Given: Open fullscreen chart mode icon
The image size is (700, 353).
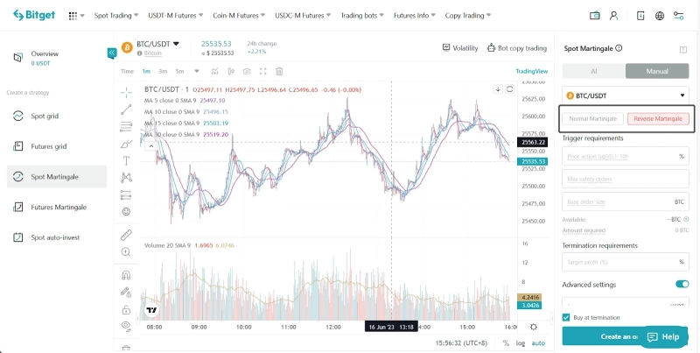Looking at the screenshot, I should point(263,71).
